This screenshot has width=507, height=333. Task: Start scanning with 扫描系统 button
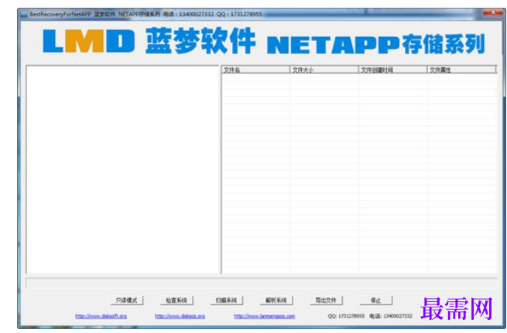(226, 300)
